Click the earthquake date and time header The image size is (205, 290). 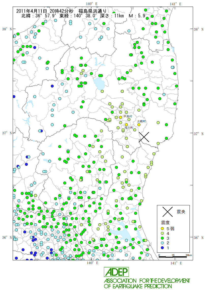click(x=61, y=11)
